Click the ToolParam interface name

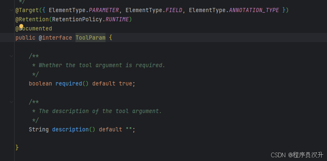tap(91, 38)
